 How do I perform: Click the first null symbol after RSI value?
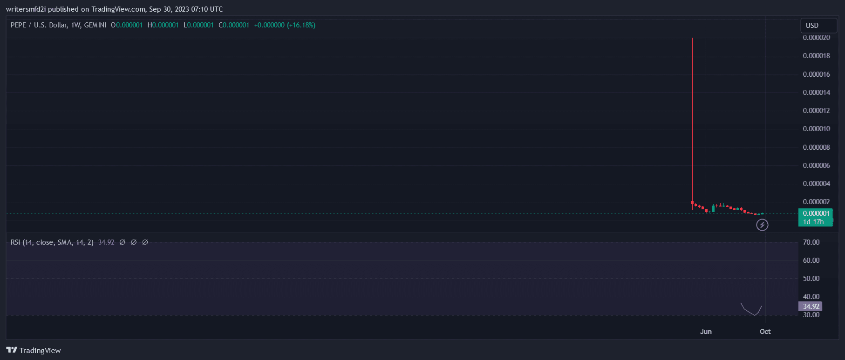pyautogui.click(x=123, y=242)
